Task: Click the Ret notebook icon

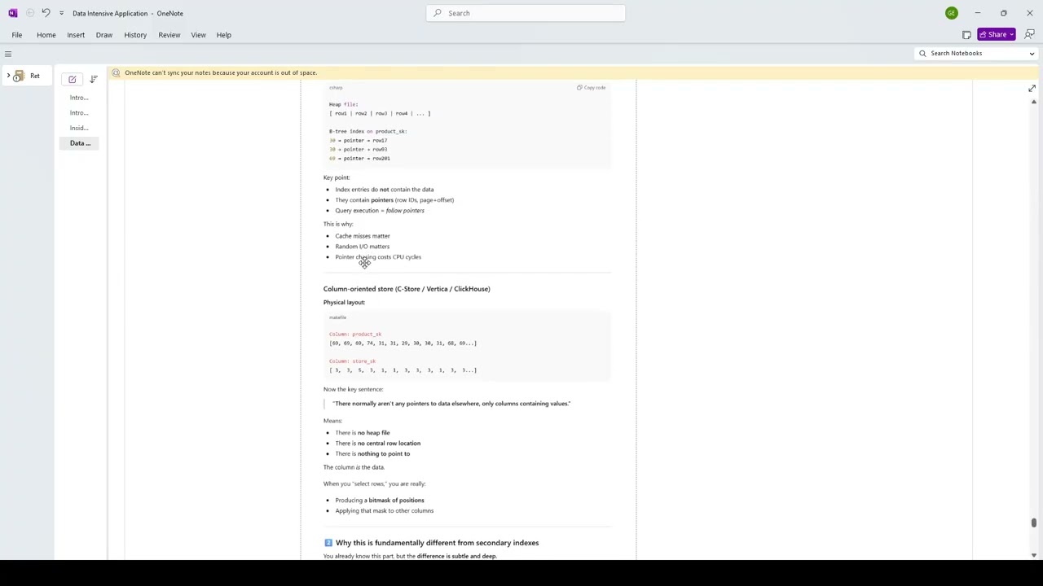Action: tap(19, 76)
